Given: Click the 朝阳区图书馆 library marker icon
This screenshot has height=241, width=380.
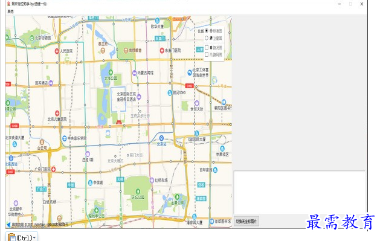Looking at the screenshot, I should click(x=224, y=102).
